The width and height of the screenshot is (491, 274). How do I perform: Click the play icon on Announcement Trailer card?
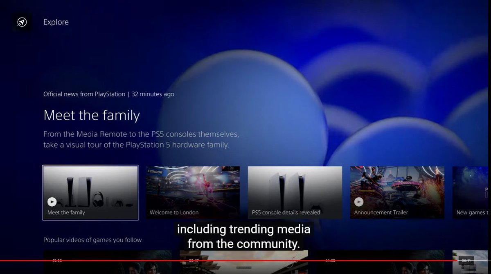click(x=358, y=201)
